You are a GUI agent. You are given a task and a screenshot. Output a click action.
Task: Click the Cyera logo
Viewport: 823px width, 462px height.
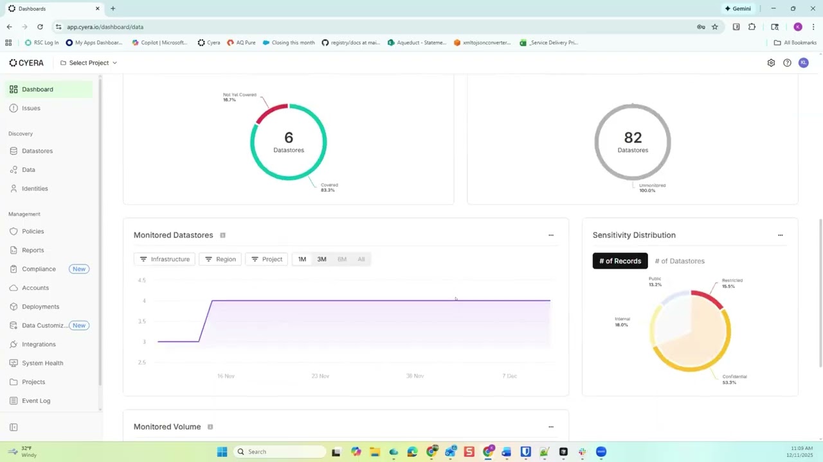[26, 63]
